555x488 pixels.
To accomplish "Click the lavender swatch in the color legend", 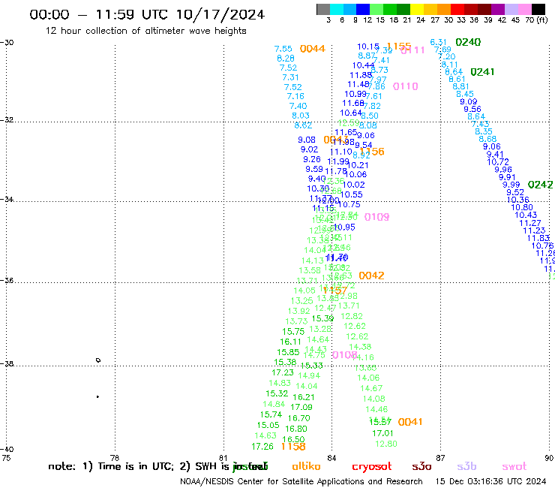I will tap(511, 9).
